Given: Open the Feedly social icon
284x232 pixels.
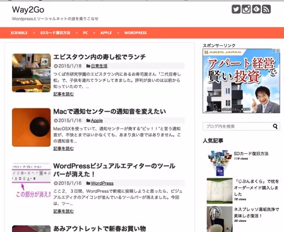Looking at the screenshot, I should [256, 9].
